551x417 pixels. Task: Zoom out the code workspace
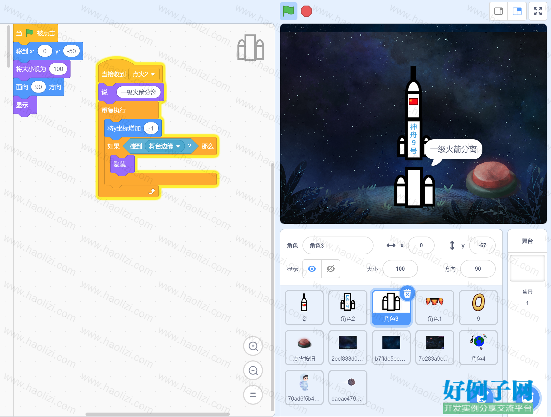coord(253,370)
